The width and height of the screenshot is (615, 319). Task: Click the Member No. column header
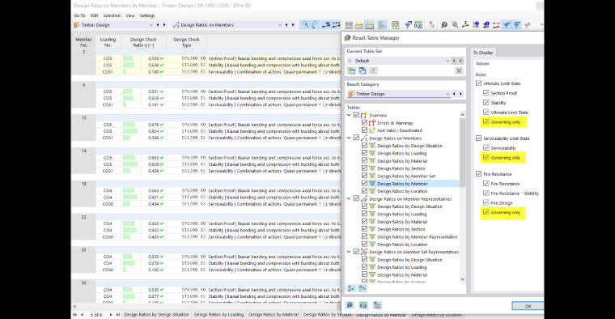click(83, 42)
